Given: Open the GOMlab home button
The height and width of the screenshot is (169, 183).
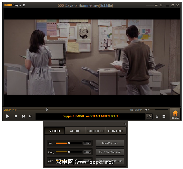Looking at the screenshot, I should pos(175,114).
